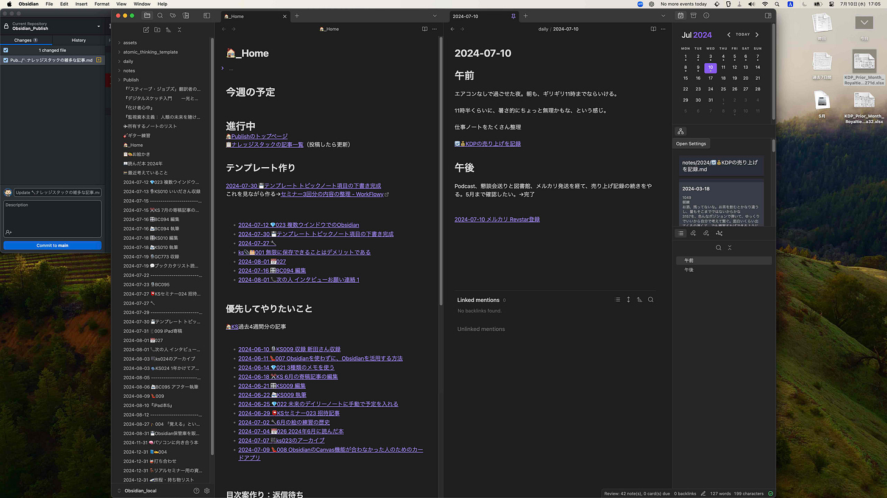Open the Publishのトップページ link
This screenshot has height=498, width=887.
tap(256, 136)
